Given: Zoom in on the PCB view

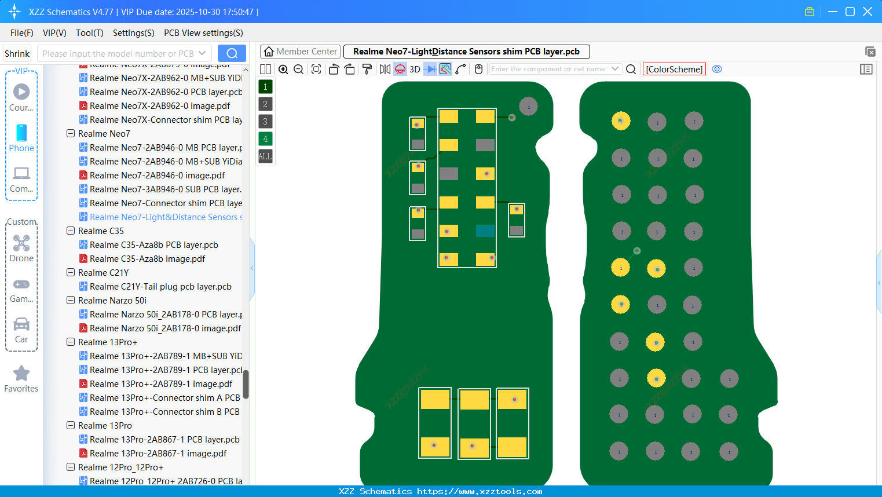Looking at the screenshot, I should pyautogui.click(x=283, y=70).
